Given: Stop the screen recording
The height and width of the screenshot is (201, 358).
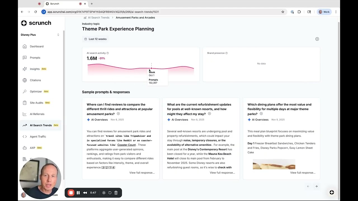Looking at the screenshot, I should click(x=71, y=193).
